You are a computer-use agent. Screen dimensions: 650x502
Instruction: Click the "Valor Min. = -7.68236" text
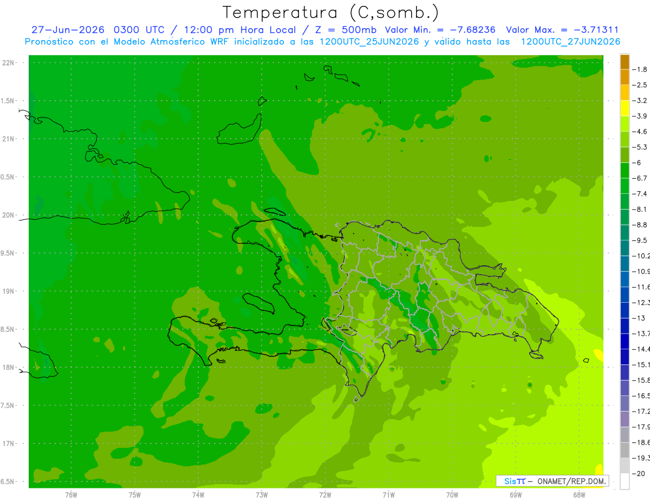click(441, 30)
